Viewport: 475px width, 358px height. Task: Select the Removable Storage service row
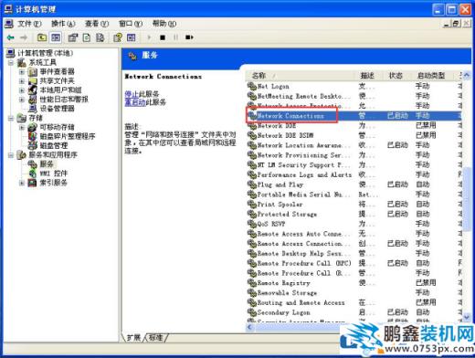pos(354,292)
